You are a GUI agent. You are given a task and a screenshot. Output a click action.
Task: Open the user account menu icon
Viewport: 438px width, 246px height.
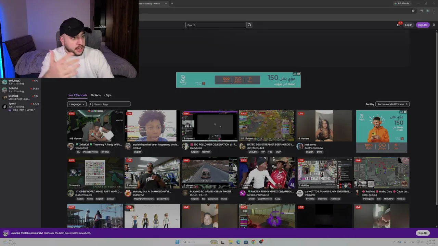[434, 25]
